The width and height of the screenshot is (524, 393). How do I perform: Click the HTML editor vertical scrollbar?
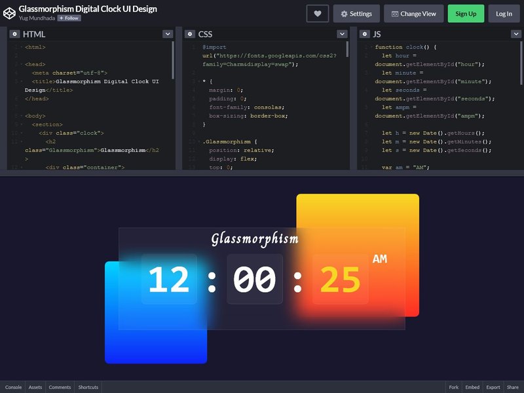tap(173, 60)
